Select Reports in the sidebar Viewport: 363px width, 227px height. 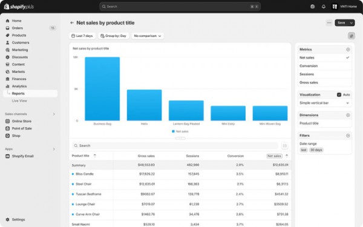coord(30,93)
